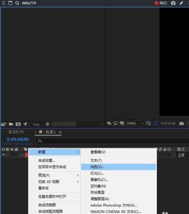
Task: Create a new composition from project panel icon
Action: [x=18, y=124]
